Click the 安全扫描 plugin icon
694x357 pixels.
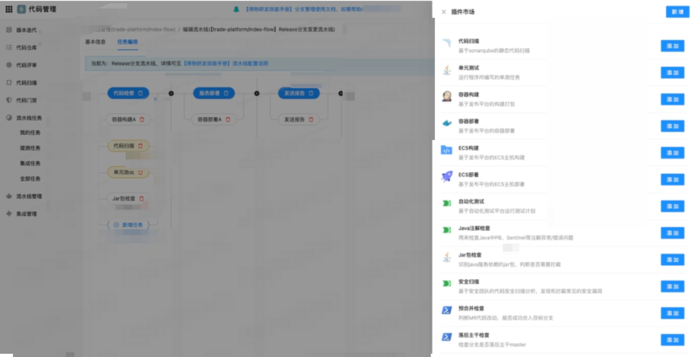click(447, 284)
